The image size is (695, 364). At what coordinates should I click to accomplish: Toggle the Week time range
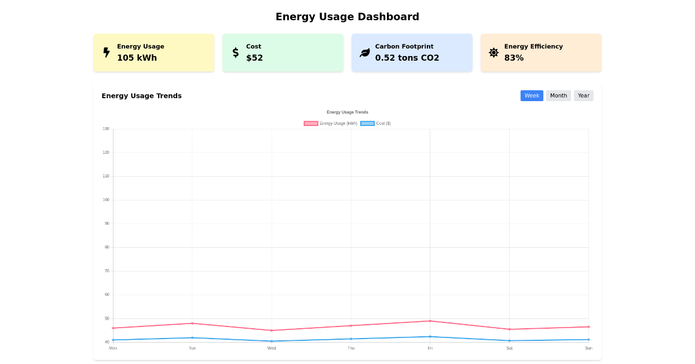coord(532,95)
